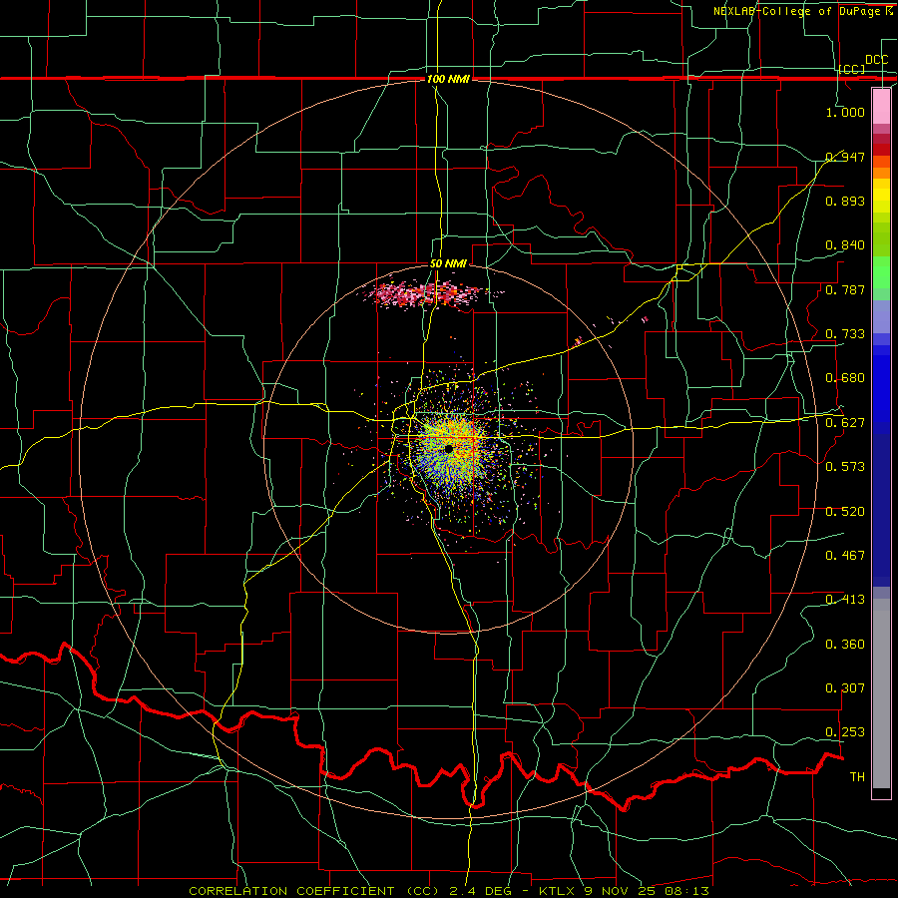Select the 0.467 scale value
Viewport: 898px width, 898px height.
click(x=845, y=556)
